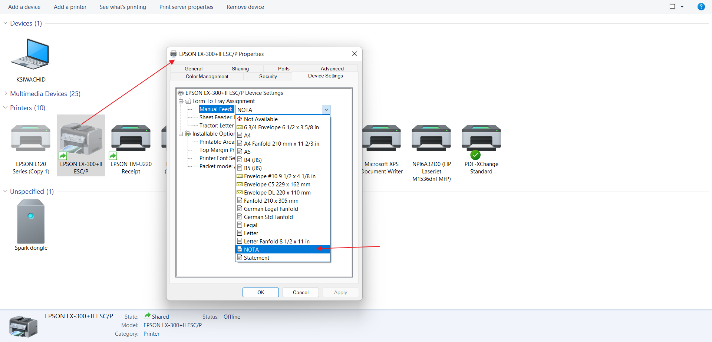Select the Microsoft XPS Document Writer printer

click(382, 149)
